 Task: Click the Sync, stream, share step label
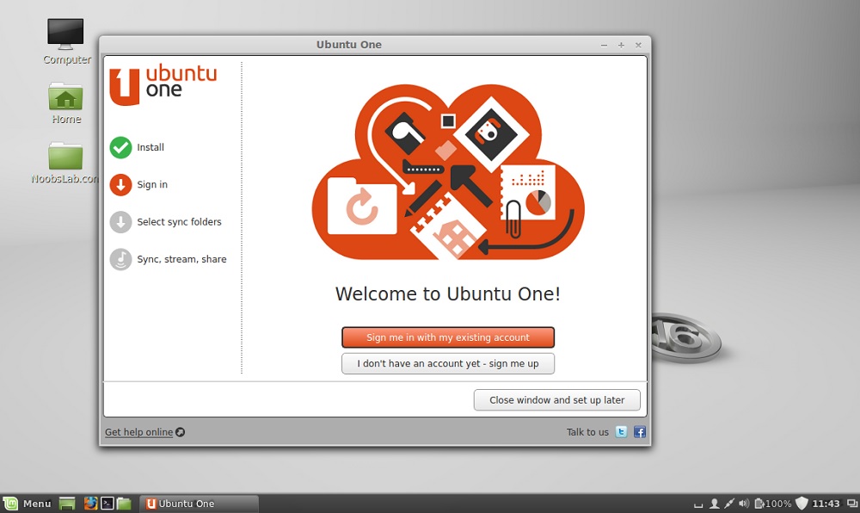coord(181,260)
